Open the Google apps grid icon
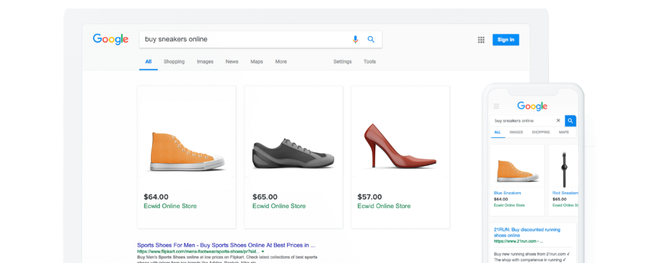The image size is (649, 263). point(481,40)
